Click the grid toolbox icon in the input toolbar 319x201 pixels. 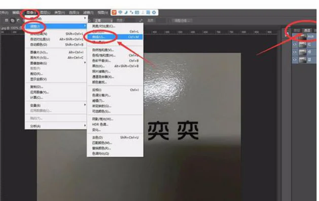(x=148, y=12)
